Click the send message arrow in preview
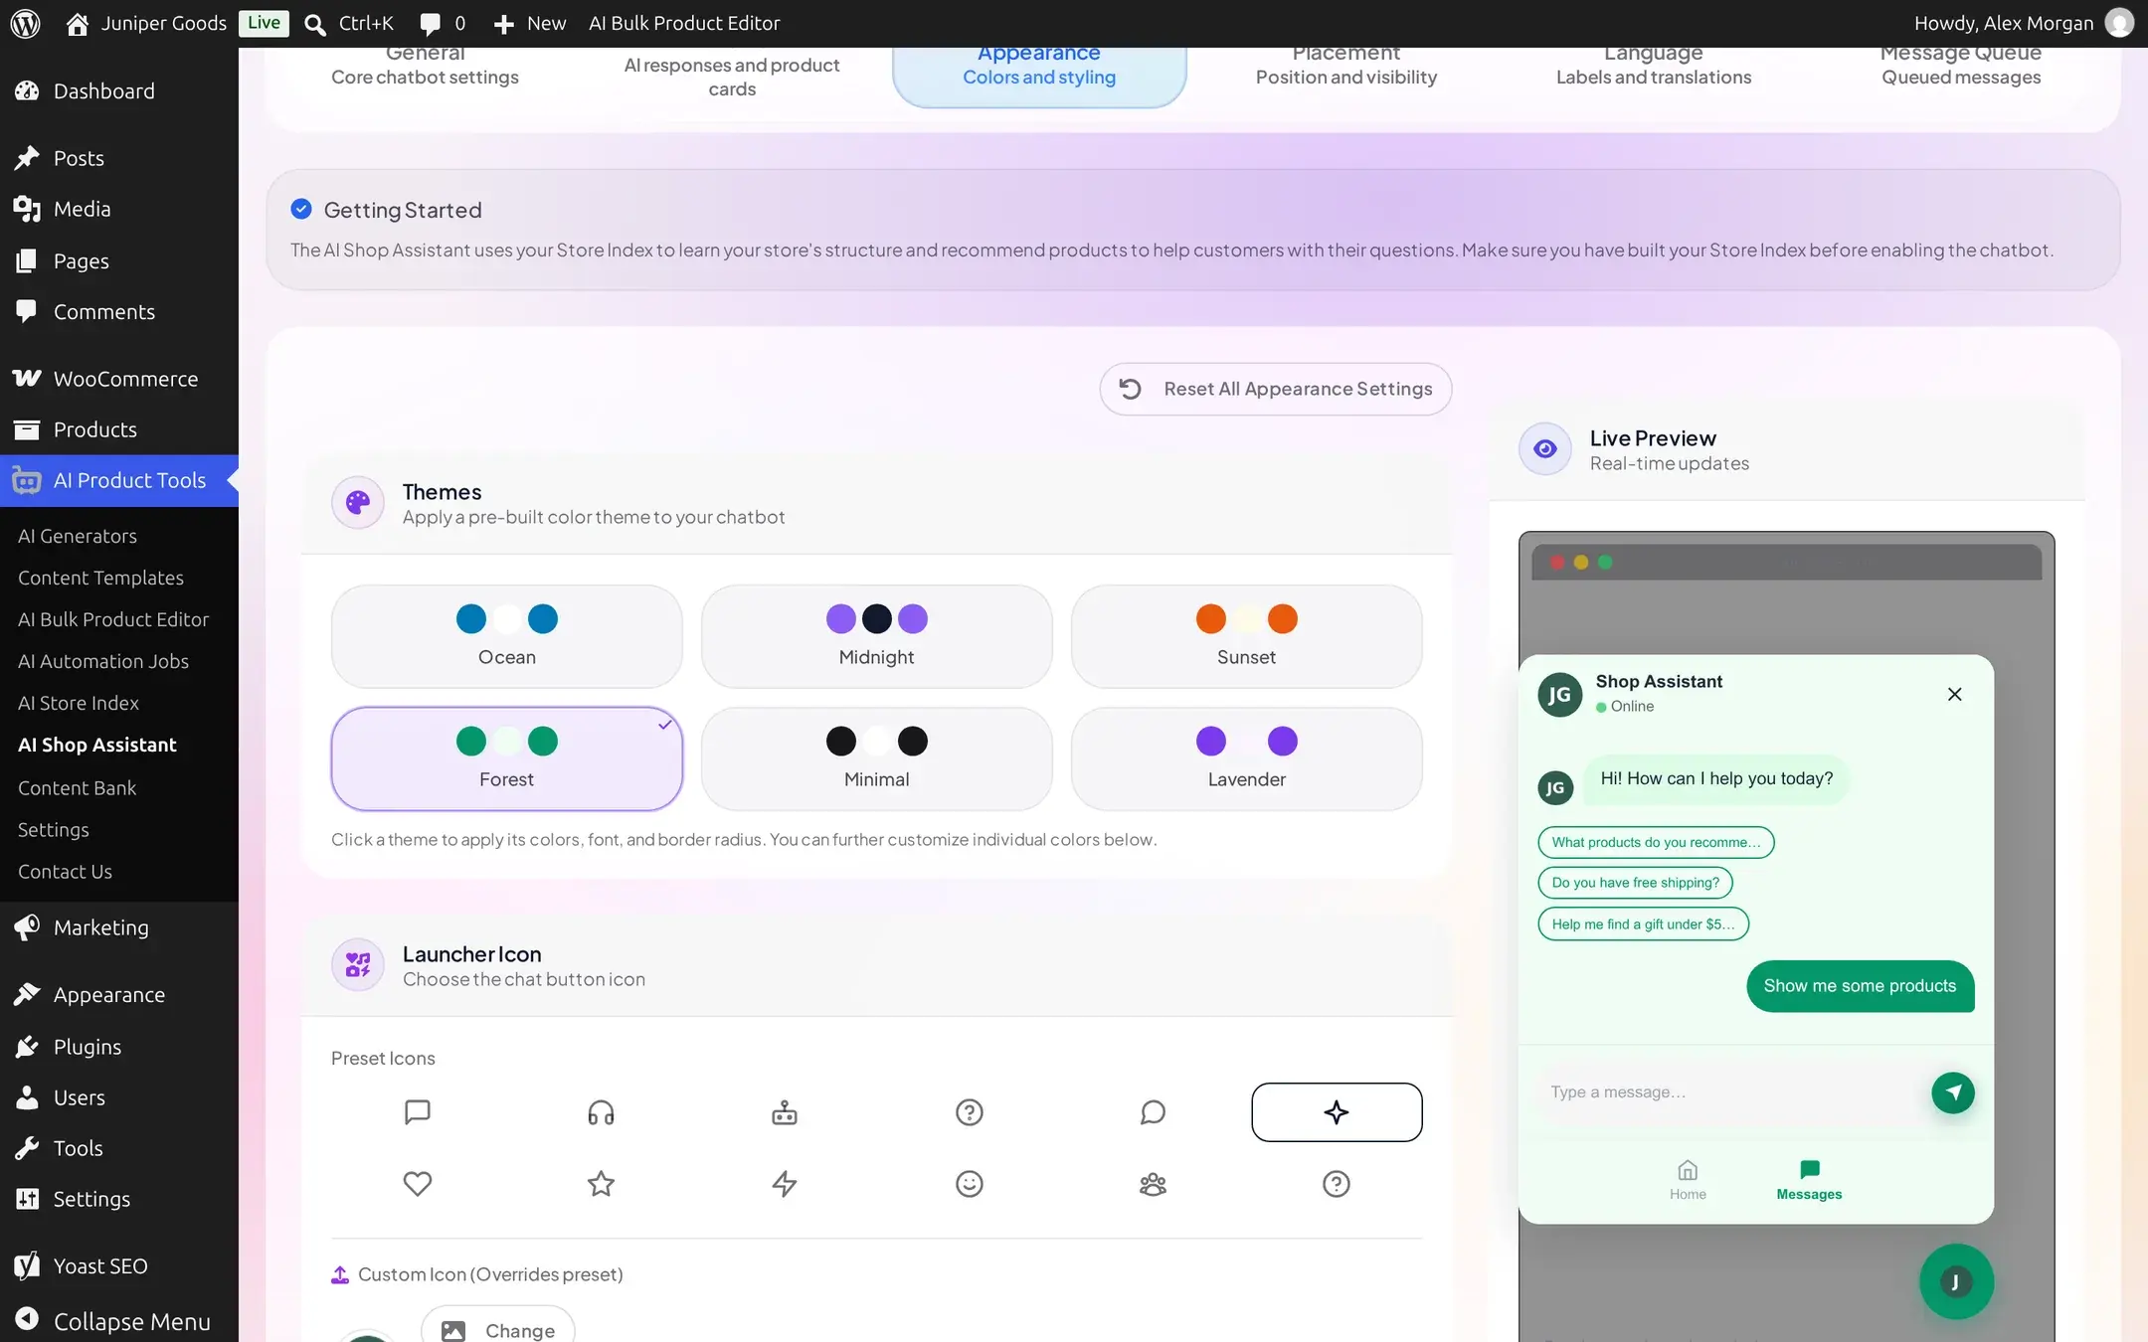Image resolution: width=2148 pixels, height=1342 pixels. click(x=1953, y=1092)
